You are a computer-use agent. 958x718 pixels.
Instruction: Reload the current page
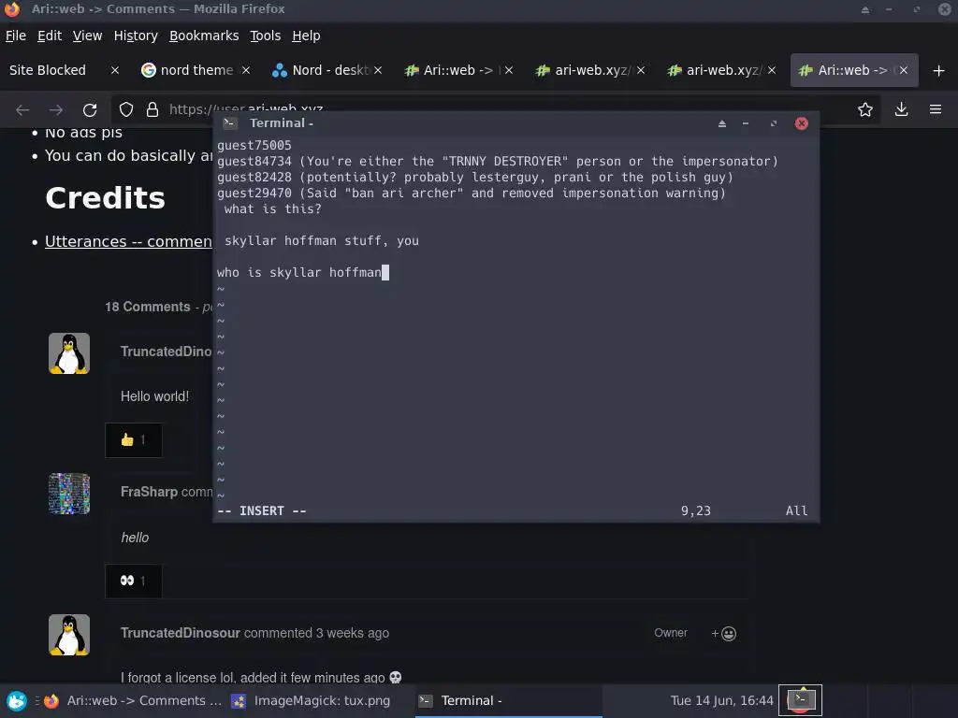[x=90, y=110]
